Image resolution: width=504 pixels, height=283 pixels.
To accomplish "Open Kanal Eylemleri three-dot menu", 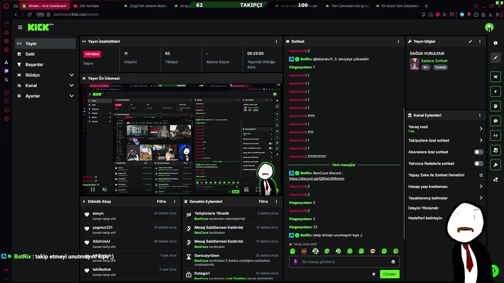I will pyautogui.click(x=480, y=115).
